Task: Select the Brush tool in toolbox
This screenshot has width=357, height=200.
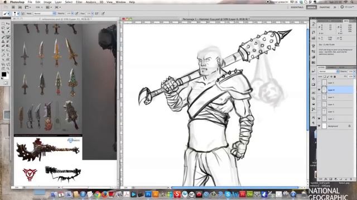Action: (8, 37)
